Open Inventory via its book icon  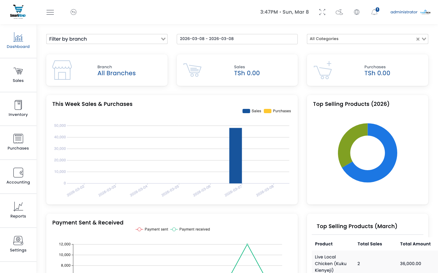click(x=18, y=105)
